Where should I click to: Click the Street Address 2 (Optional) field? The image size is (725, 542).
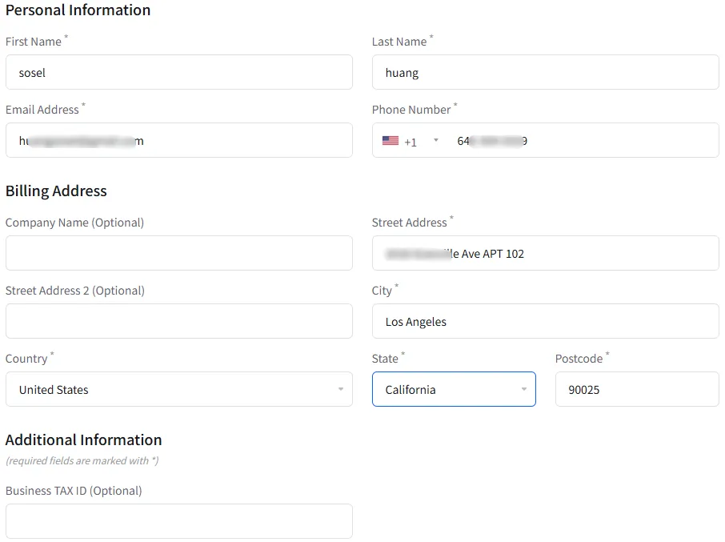[179, 321]
